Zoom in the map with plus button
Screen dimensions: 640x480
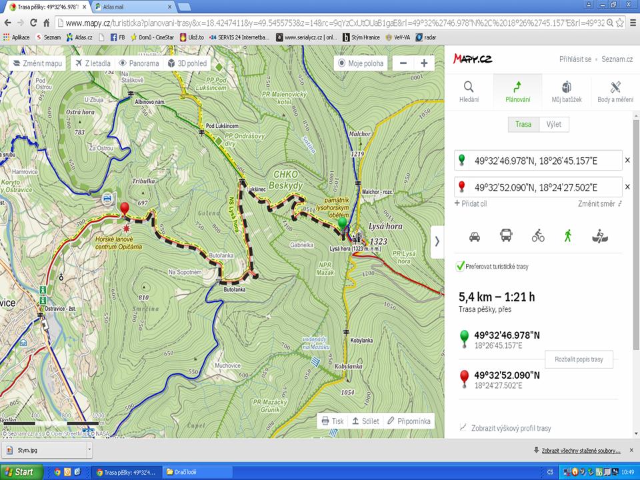coord(423,63)
